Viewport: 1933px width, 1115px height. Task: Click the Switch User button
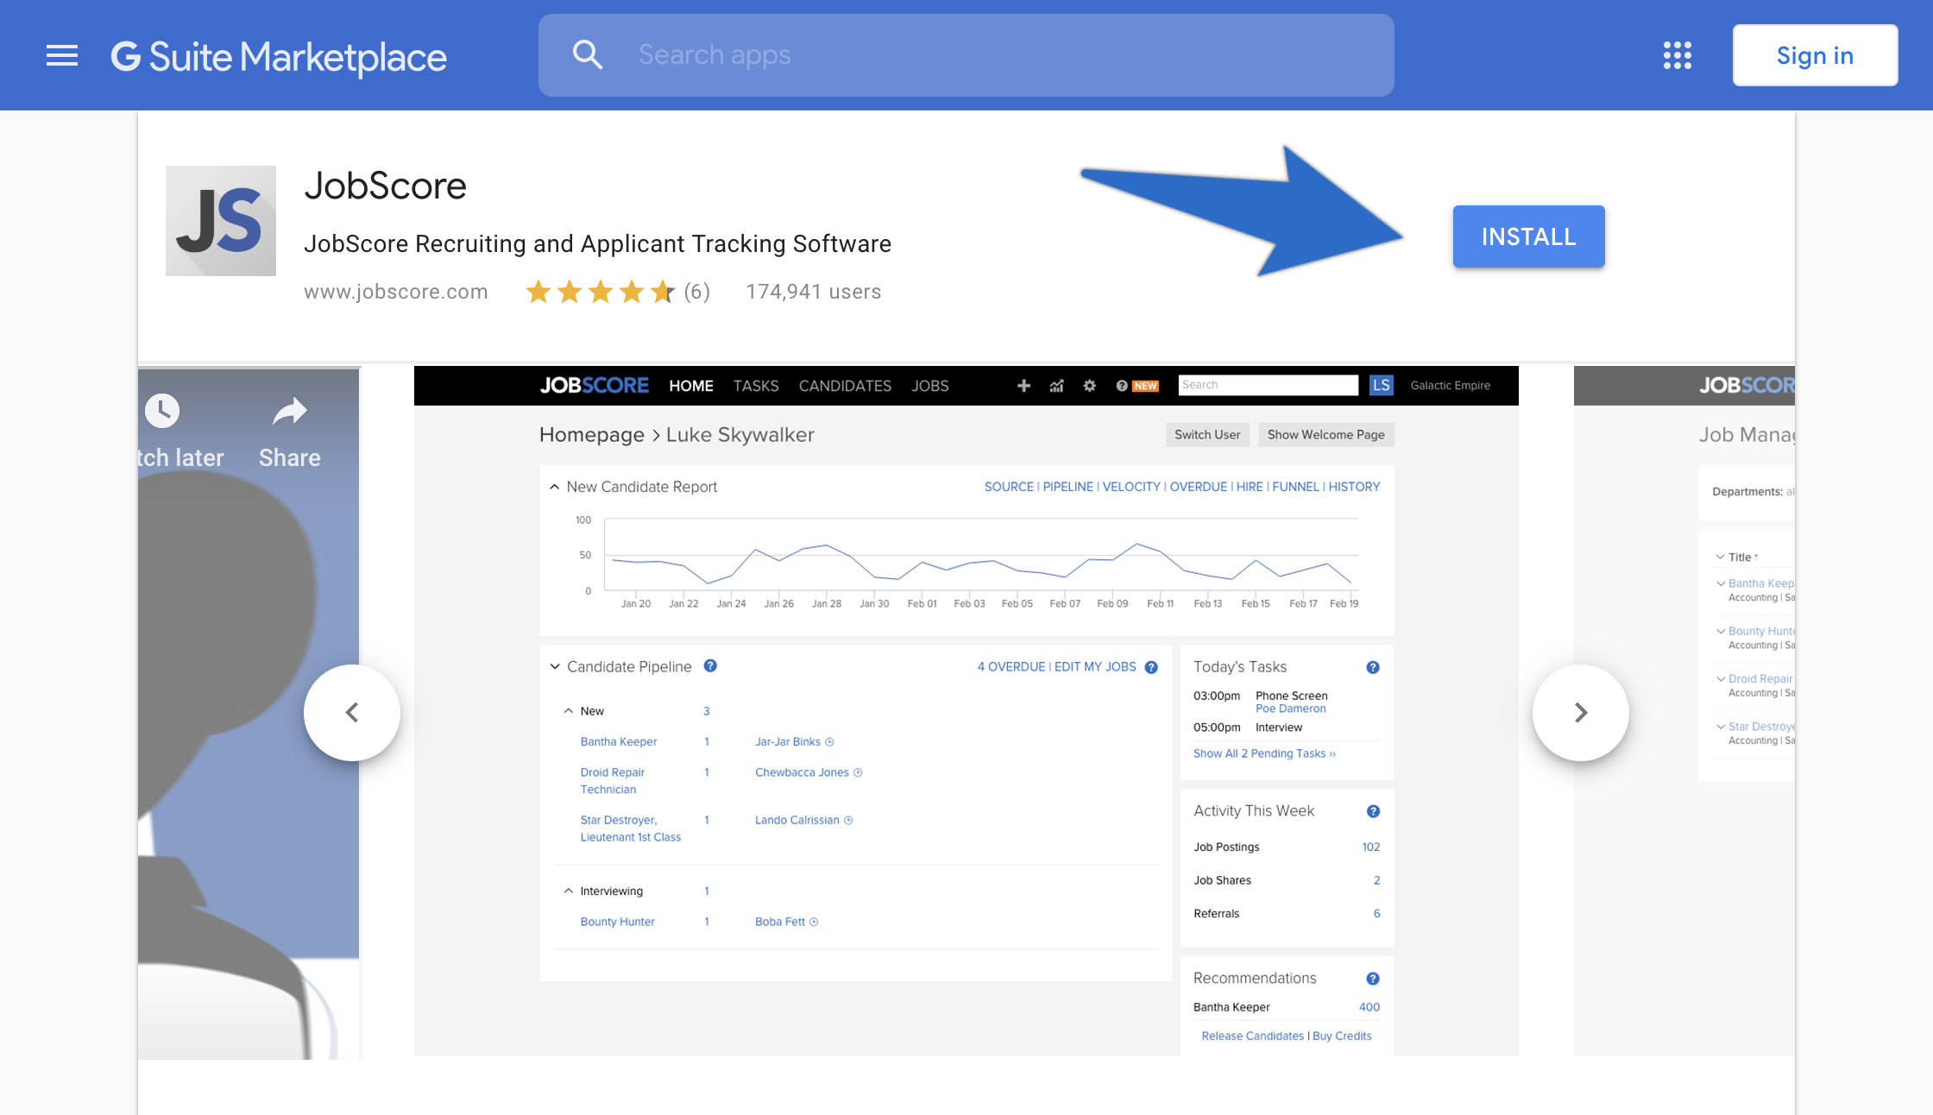1207,435
